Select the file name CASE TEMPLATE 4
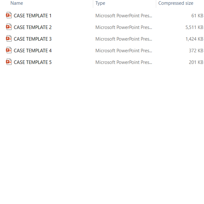204x204 pixels. (33, 51)
